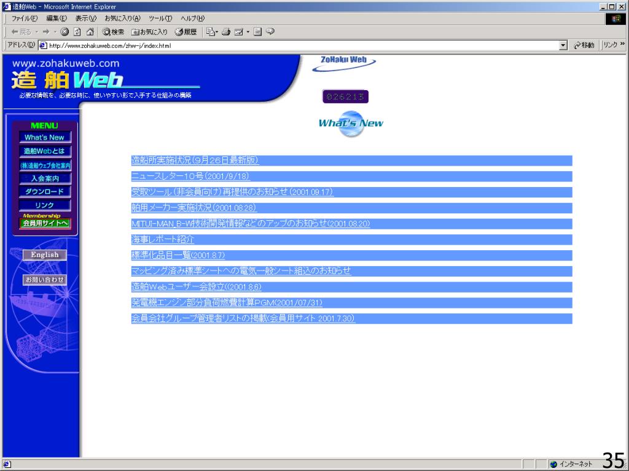Click お問い合わせ contact button

45,280
